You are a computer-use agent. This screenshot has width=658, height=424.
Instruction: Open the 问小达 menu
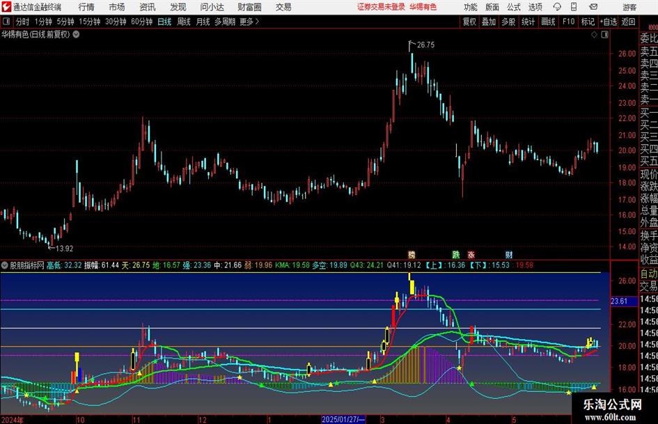point(212,7)
